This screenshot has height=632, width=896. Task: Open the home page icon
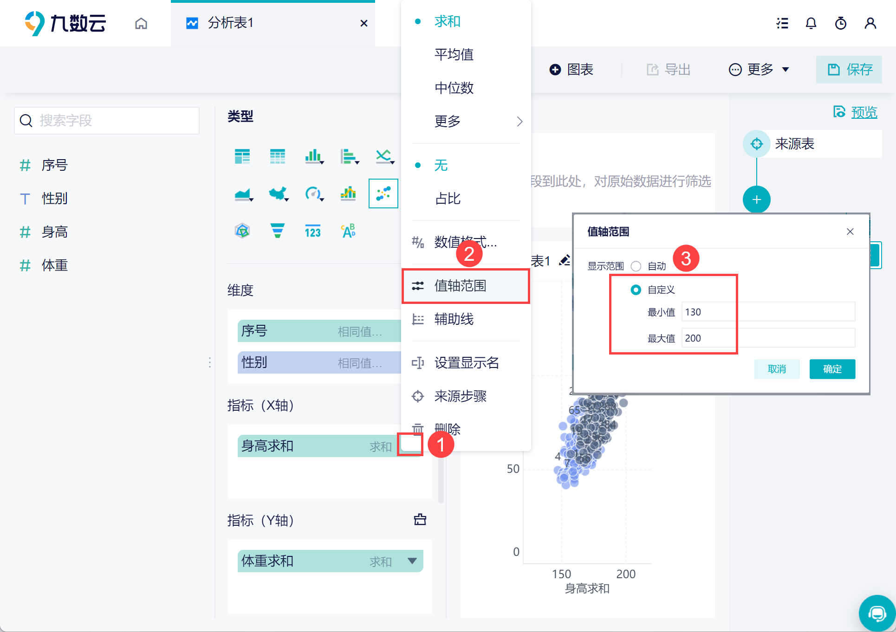coord(141,23)
